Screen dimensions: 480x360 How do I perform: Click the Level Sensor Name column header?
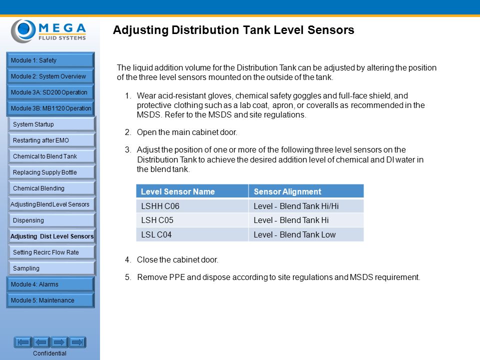coord(192,191)
